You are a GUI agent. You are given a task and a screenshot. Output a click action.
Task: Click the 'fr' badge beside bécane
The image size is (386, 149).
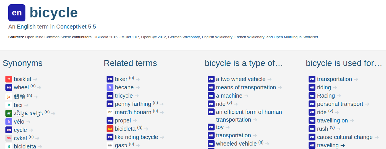tap(110, 87)
